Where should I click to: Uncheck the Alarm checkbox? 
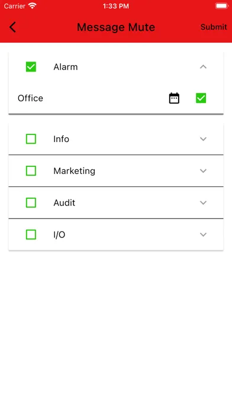[31, 67]
